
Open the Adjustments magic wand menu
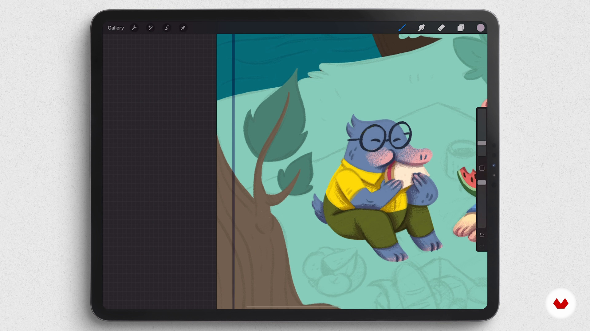(150, 28)
